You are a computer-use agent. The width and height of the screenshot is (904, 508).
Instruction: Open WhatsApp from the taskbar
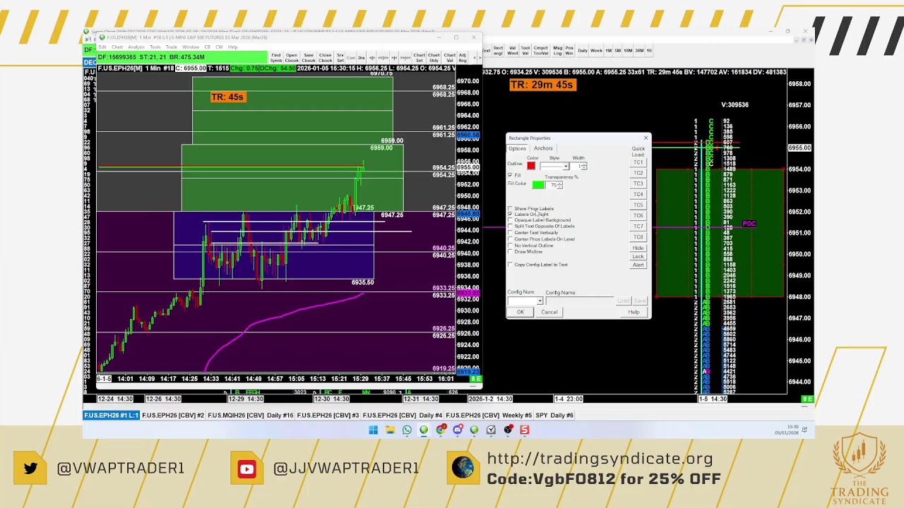[x=407, y=430]
